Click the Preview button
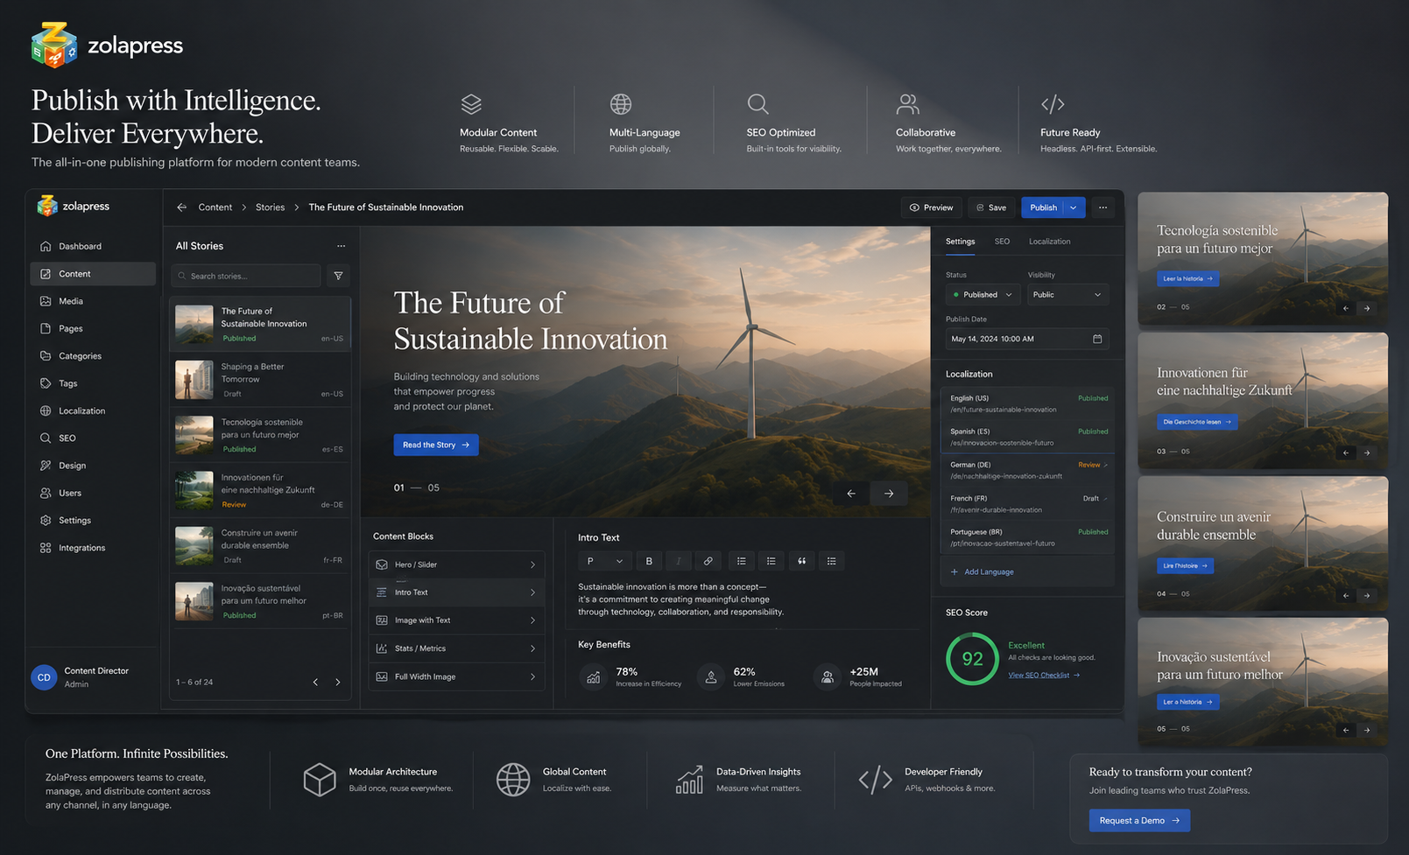Viewport: 1409px width, 855px height. 932,207
